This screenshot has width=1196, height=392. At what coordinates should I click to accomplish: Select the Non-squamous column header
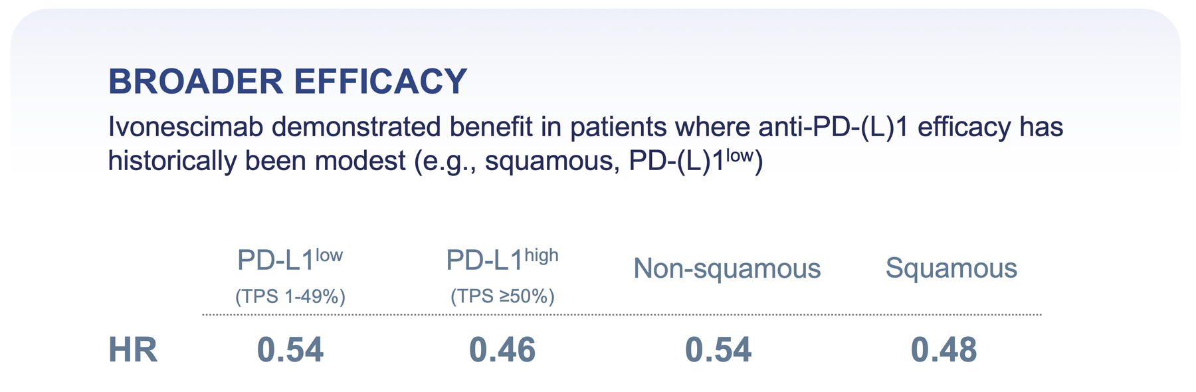tap(727, 268)
